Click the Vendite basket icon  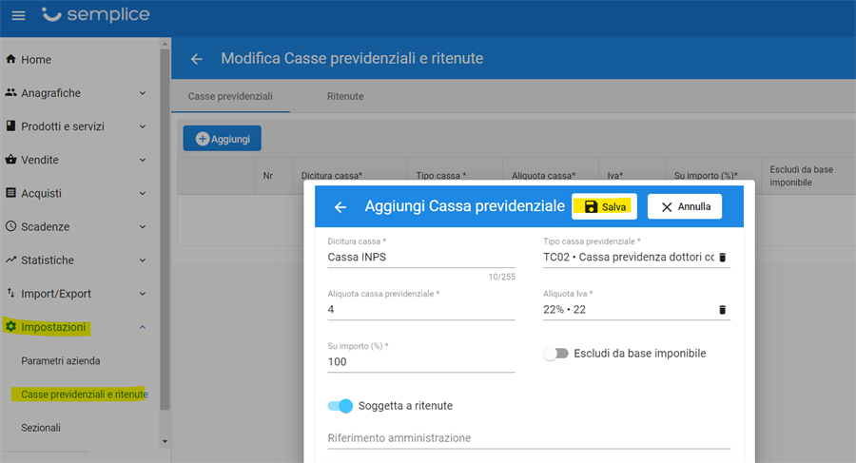click(x=10, y=160)
